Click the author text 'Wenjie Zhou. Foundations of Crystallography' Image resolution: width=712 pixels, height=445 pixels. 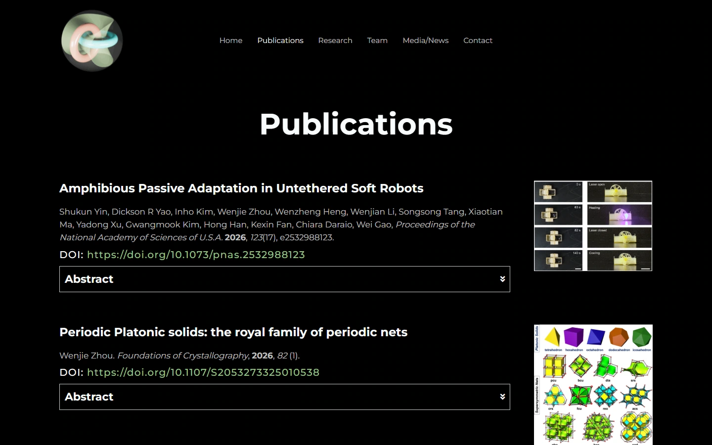point(154,356)
